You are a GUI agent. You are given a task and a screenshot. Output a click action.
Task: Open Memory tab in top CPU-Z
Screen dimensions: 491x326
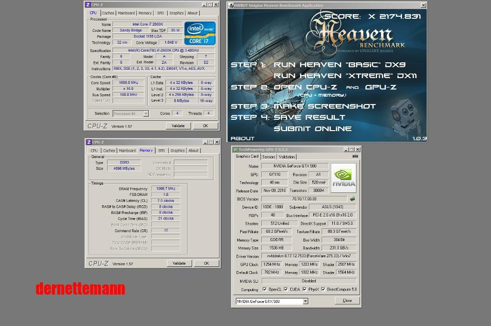(x=145, y=13)
